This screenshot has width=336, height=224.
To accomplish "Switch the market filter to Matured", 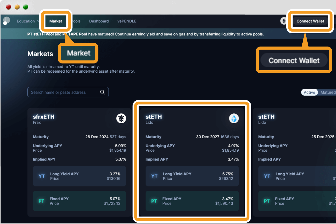I will 328,92.
